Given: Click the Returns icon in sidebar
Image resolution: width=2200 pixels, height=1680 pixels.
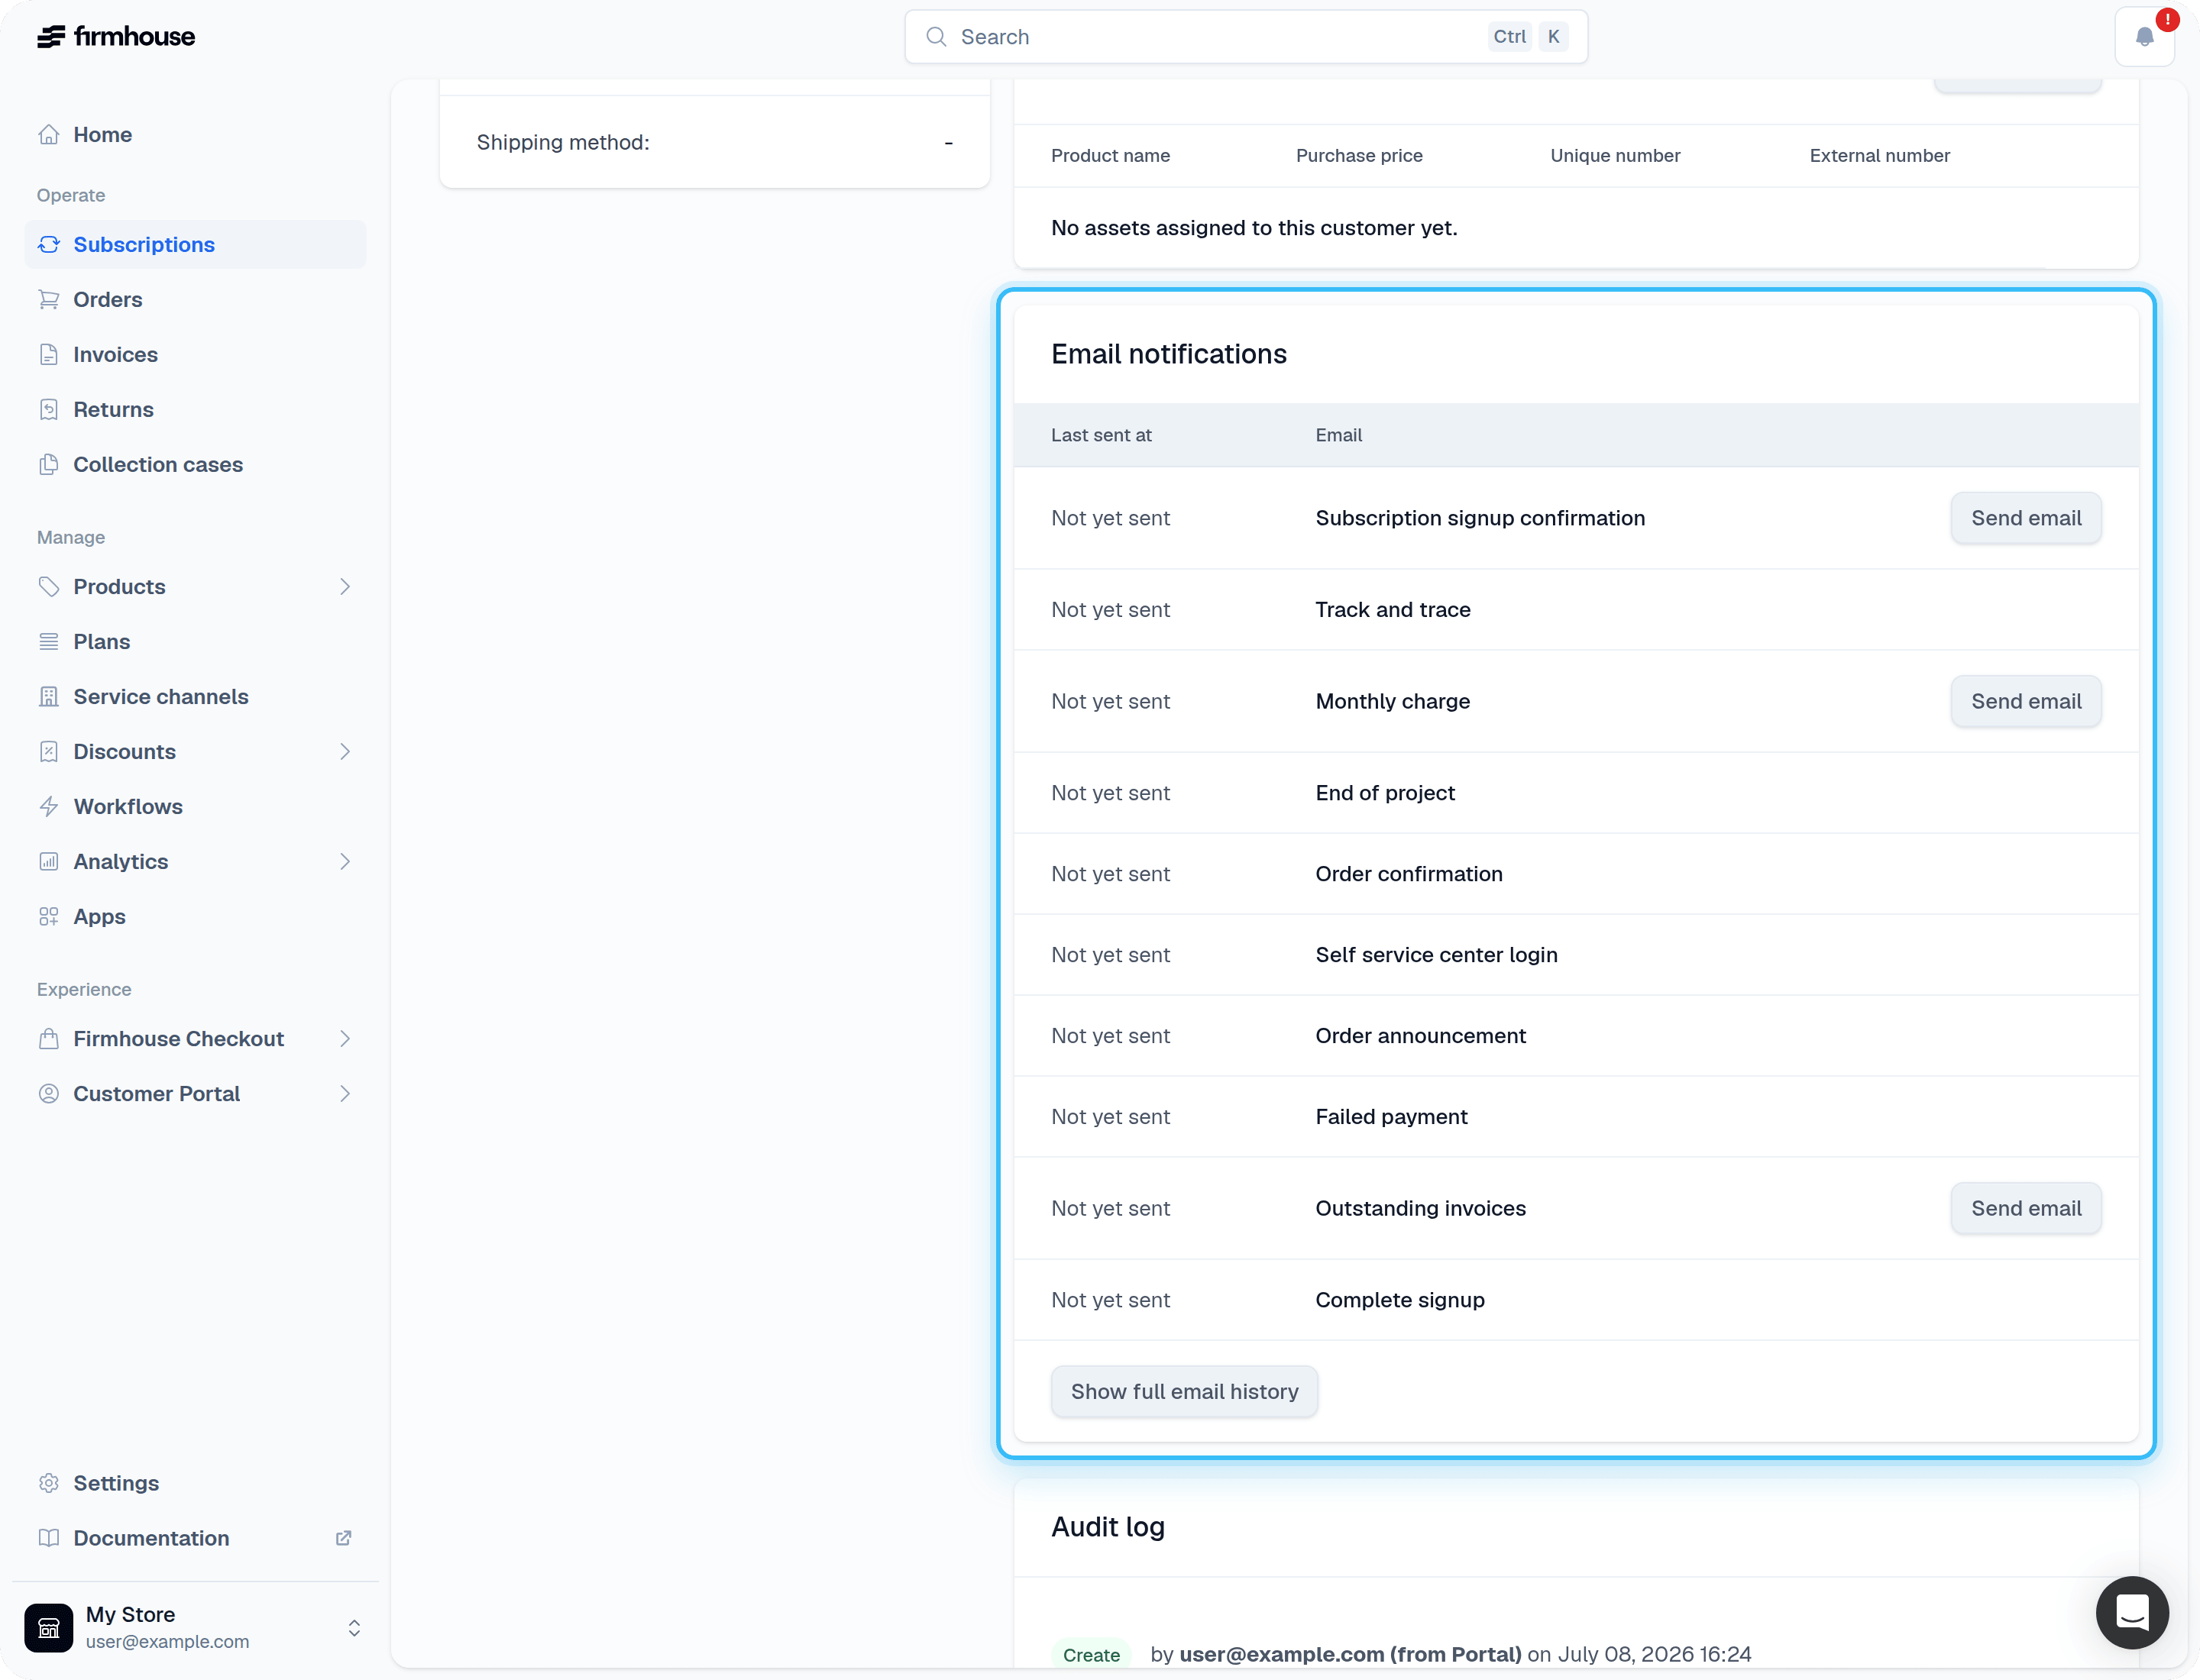Looking at the screenshot, I should pyautogui.click(x=49, y=409).
